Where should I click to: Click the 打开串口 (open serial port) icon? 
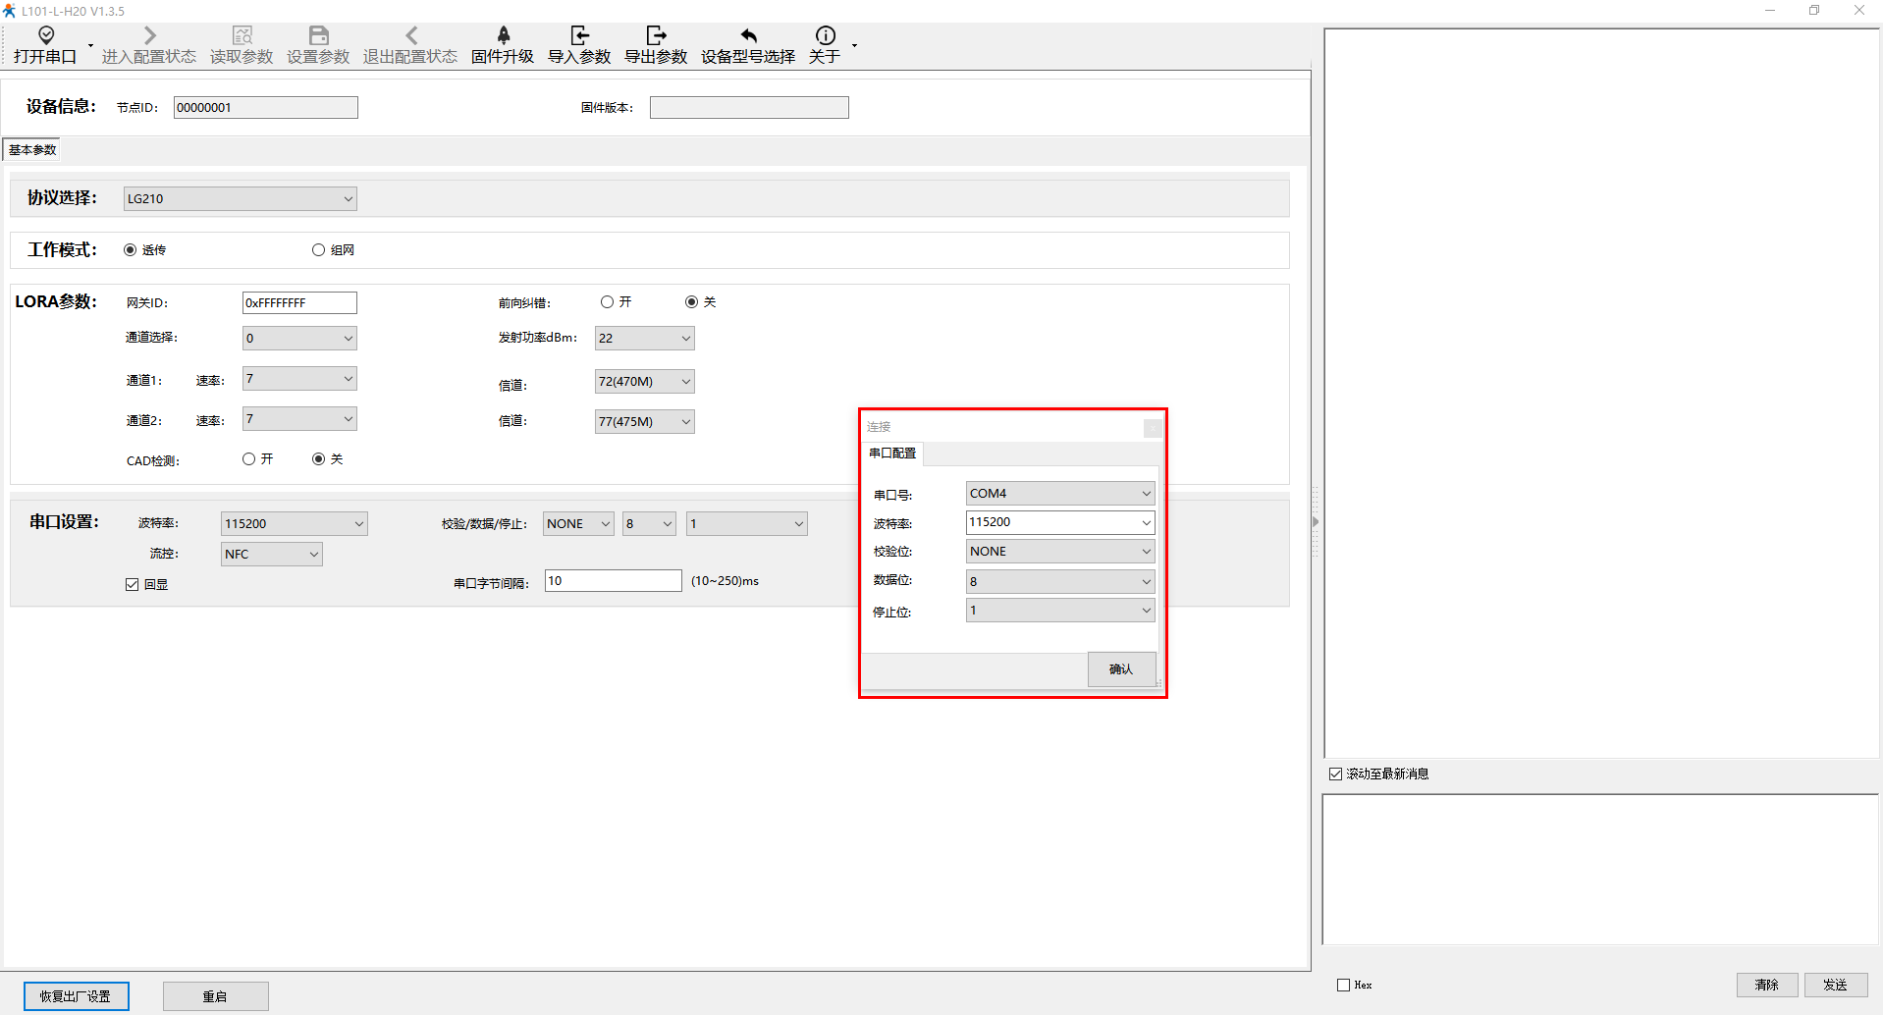(45, 36)
